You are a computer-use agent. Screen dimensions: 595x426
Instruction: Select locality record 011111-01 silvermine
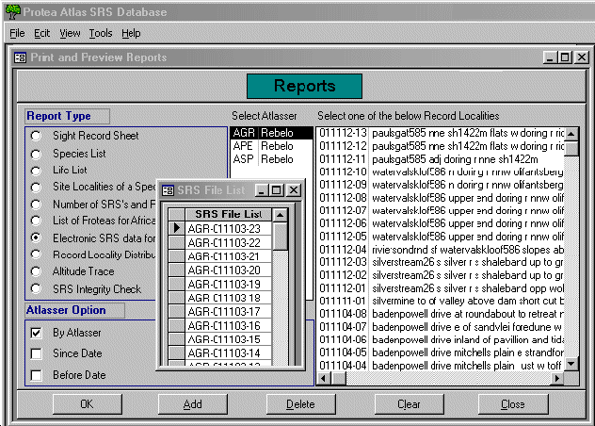[x=441, y=301]
